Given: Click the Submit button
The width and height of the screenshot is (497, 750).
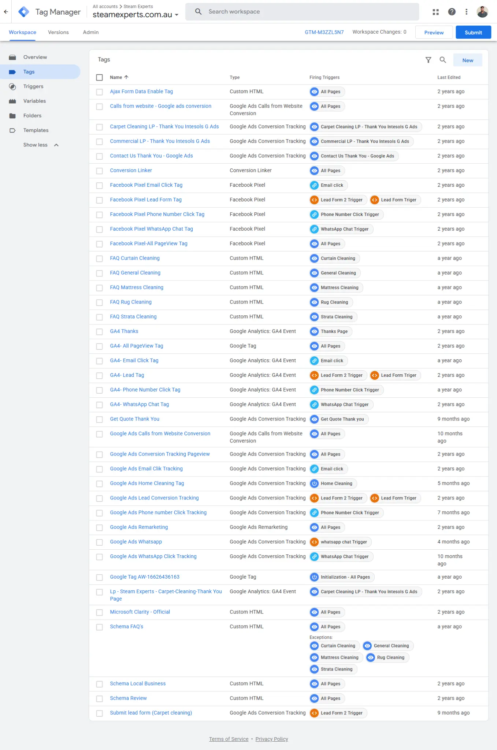Looking at the screenshot, I should [x=473, y=32].
